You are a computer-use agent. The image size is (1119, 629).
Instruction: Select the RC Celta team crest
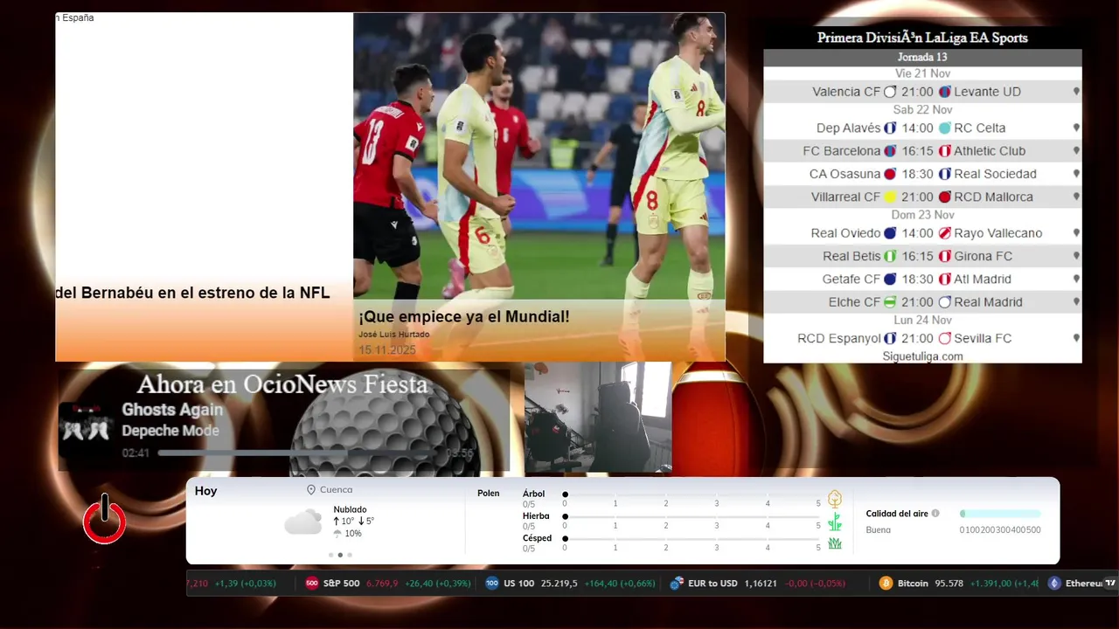[944, 128]
